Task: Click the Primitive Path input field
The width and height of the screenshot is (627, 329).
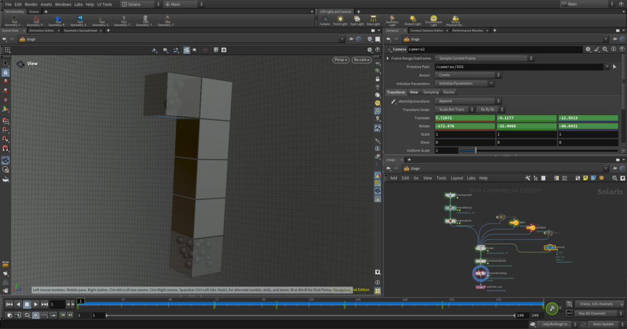Action: (x=520, y=67)
